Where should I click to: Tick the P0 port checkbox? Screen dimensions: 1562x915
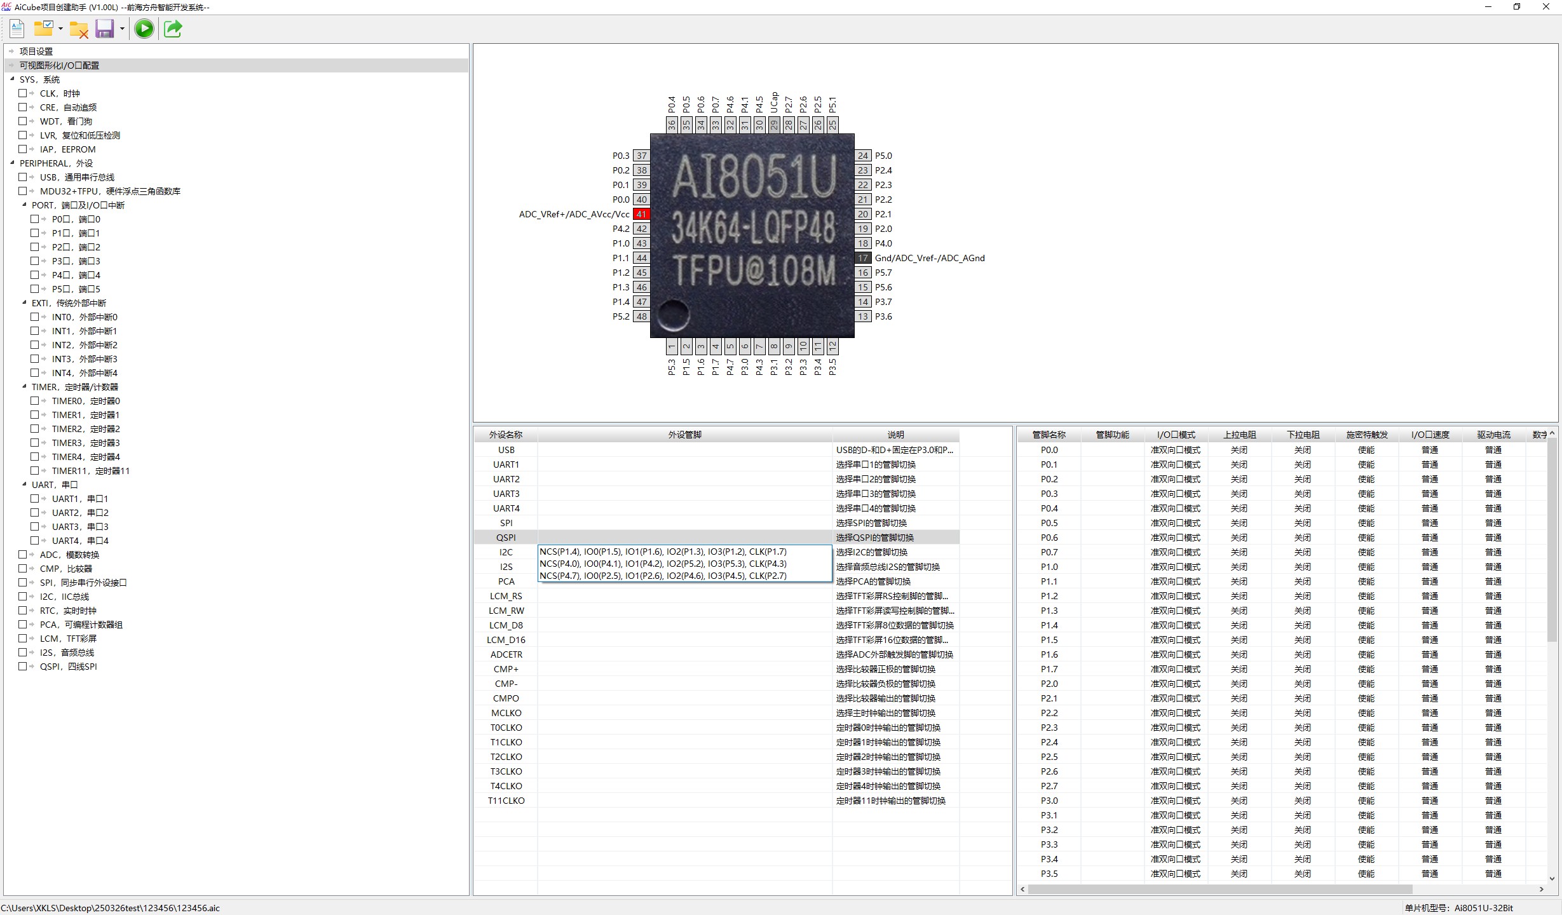click(x=35, y=219)
